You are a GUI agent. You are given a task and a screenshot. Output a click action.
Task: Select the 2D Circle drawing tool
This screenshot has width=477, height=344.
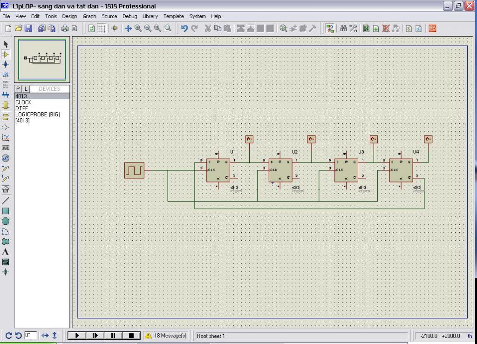pyautogui.click(x=6, y=221)
